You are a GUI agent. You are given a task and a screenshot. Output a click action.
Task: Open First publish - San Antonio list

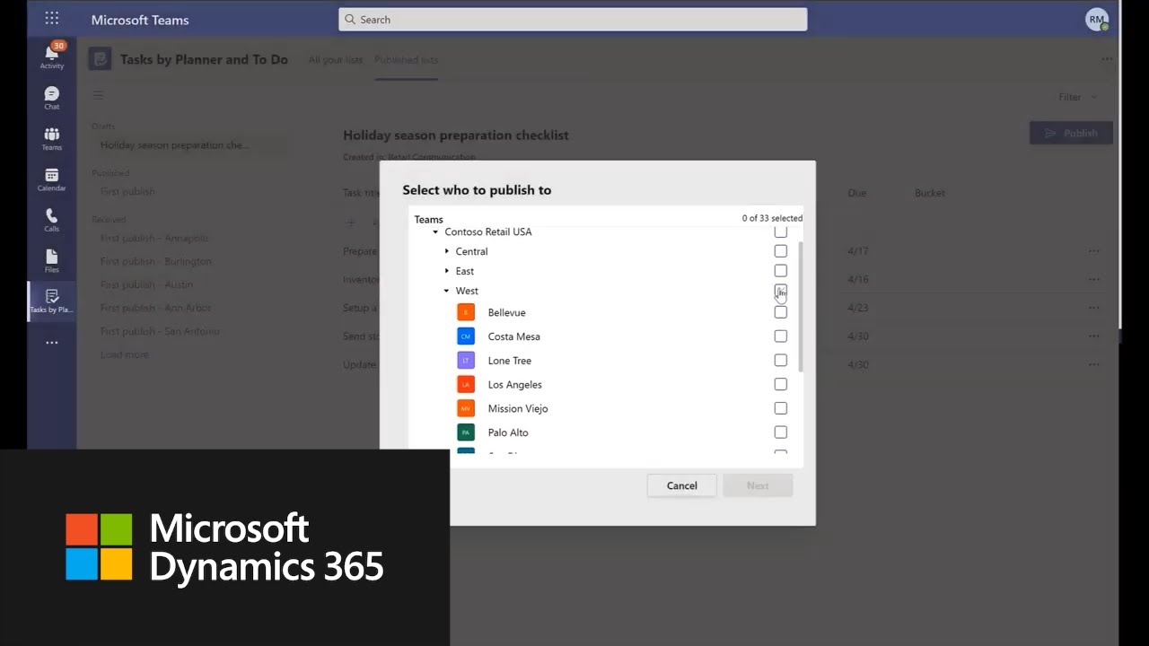pos(160,331)
